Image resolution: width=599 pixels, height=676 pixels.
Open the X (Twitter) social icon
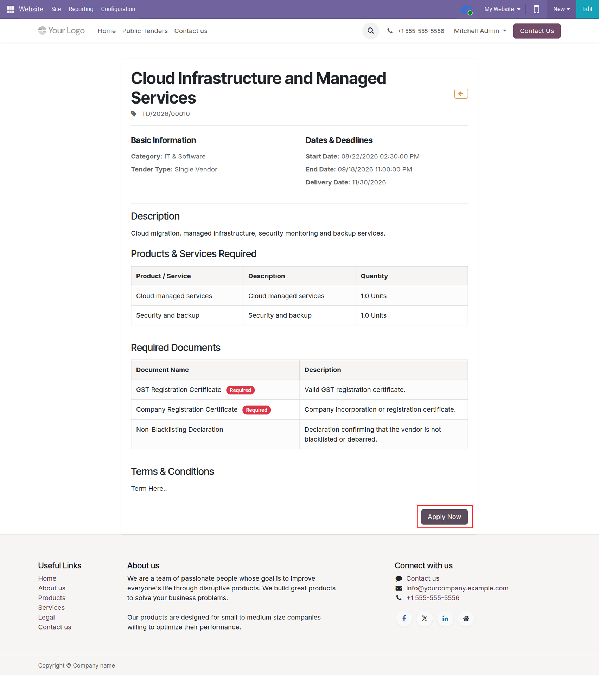pos(425,619)
